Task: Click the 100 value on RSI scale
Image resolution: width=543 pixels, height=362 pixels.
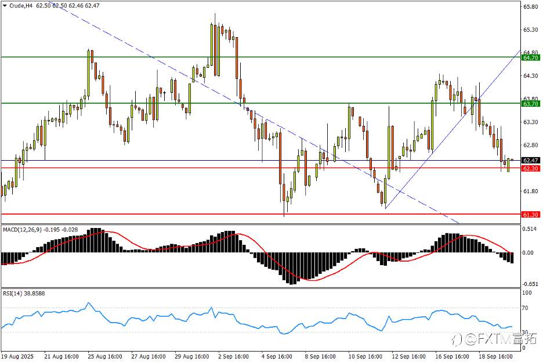Action: point(527,293)
